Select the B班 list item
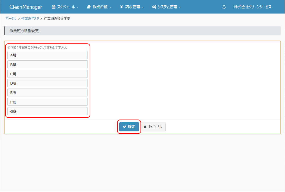 pos(47,64)
